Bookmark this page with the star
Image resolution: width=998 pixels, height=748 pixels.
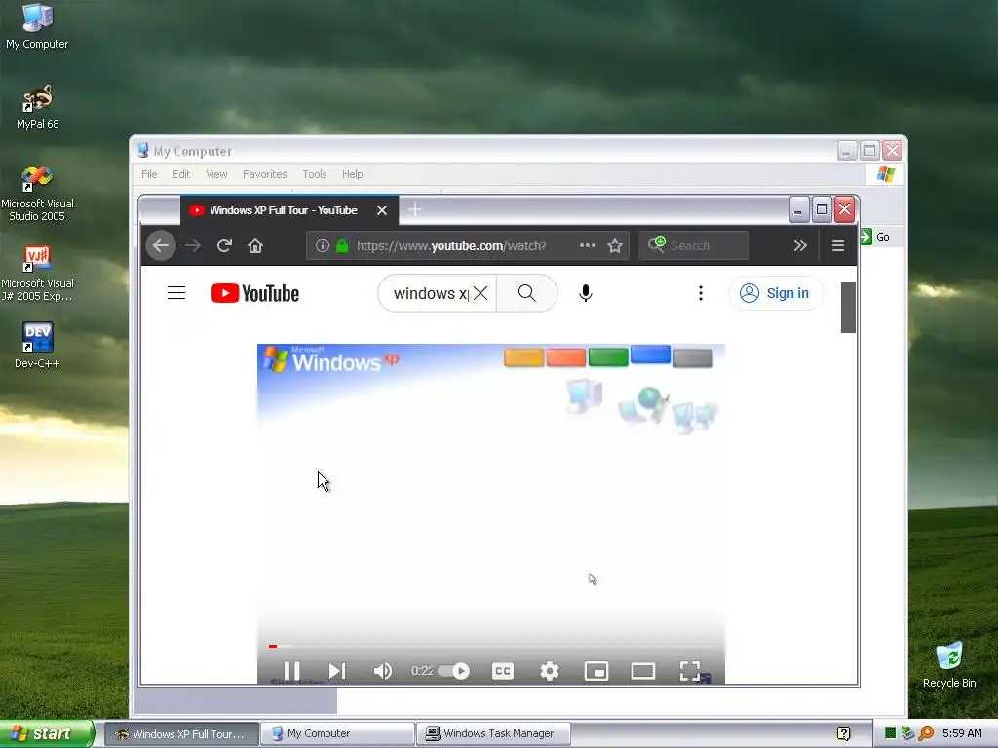615,245
